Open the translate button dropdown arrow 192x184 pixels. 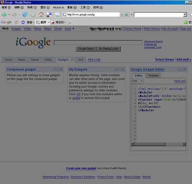48,22
